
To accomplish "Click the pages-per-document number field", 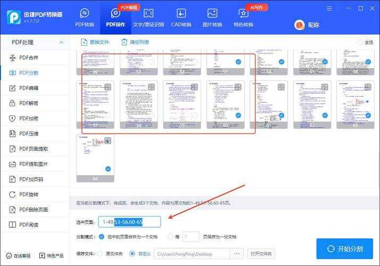I will (x=191, y=237).
